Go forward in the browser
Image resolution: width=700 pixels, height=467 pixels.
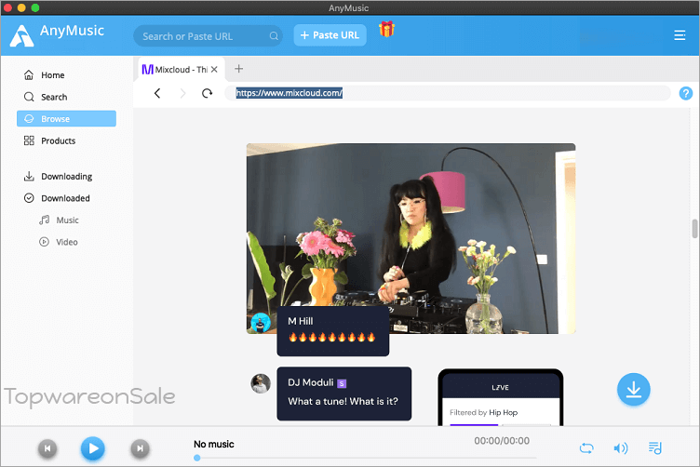tap(182, 93)
